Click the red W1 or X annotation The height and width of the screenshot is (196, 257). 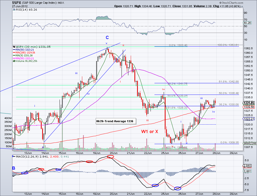pos(150,131)
